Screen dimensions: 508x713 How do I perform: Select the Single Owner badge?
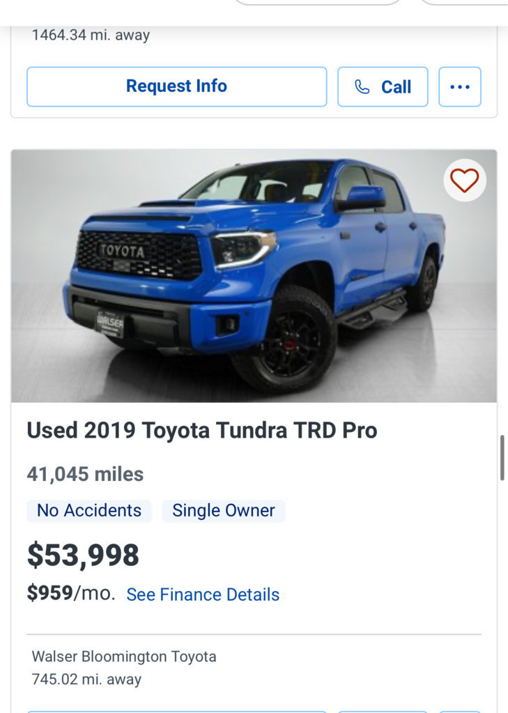(224, 511)
